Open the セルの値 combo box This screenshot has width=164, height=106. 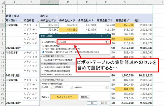point(47,87)
